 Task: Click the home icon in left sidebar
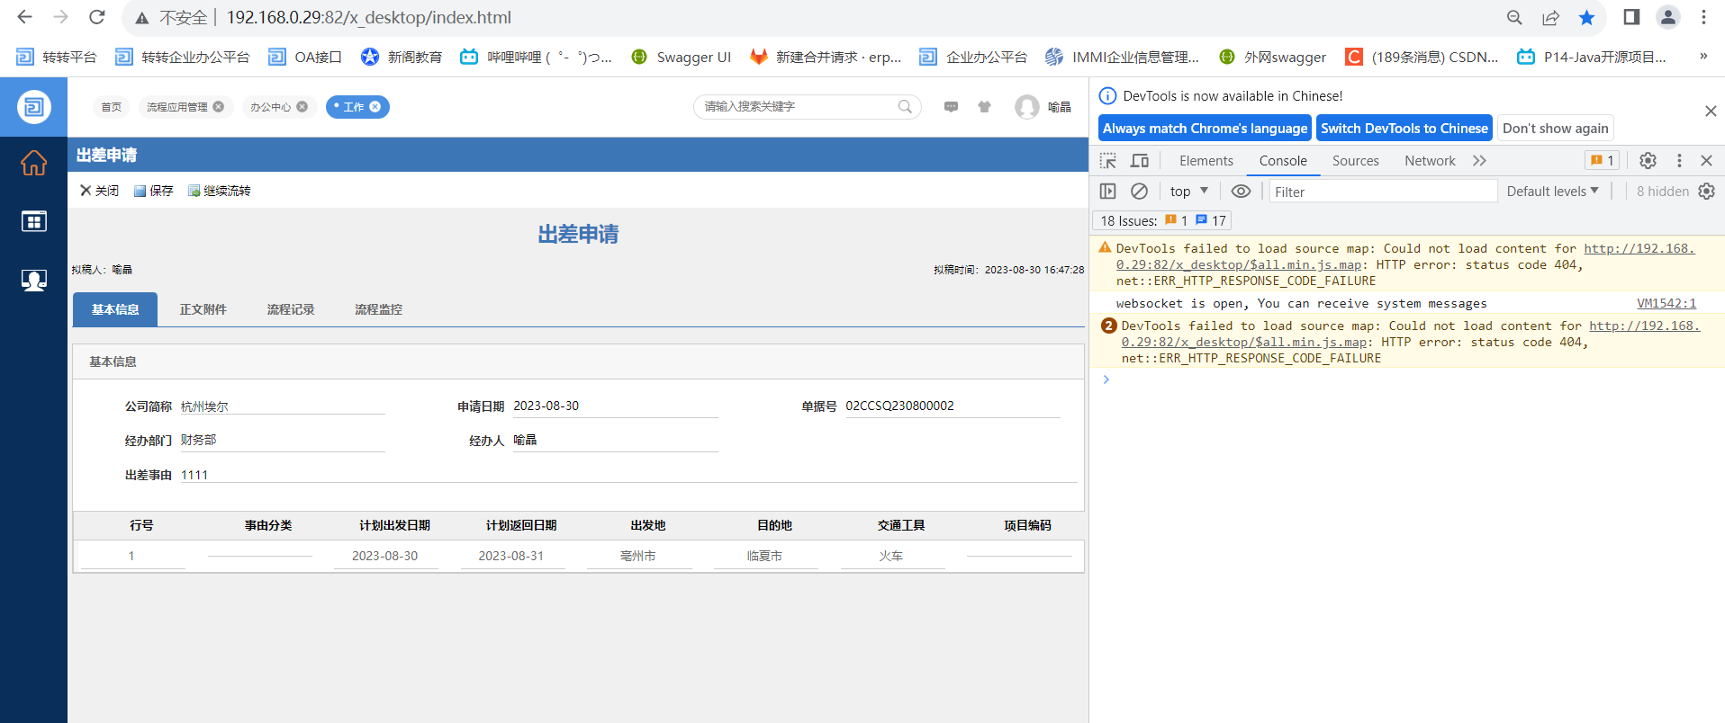[x=33, y=163]
